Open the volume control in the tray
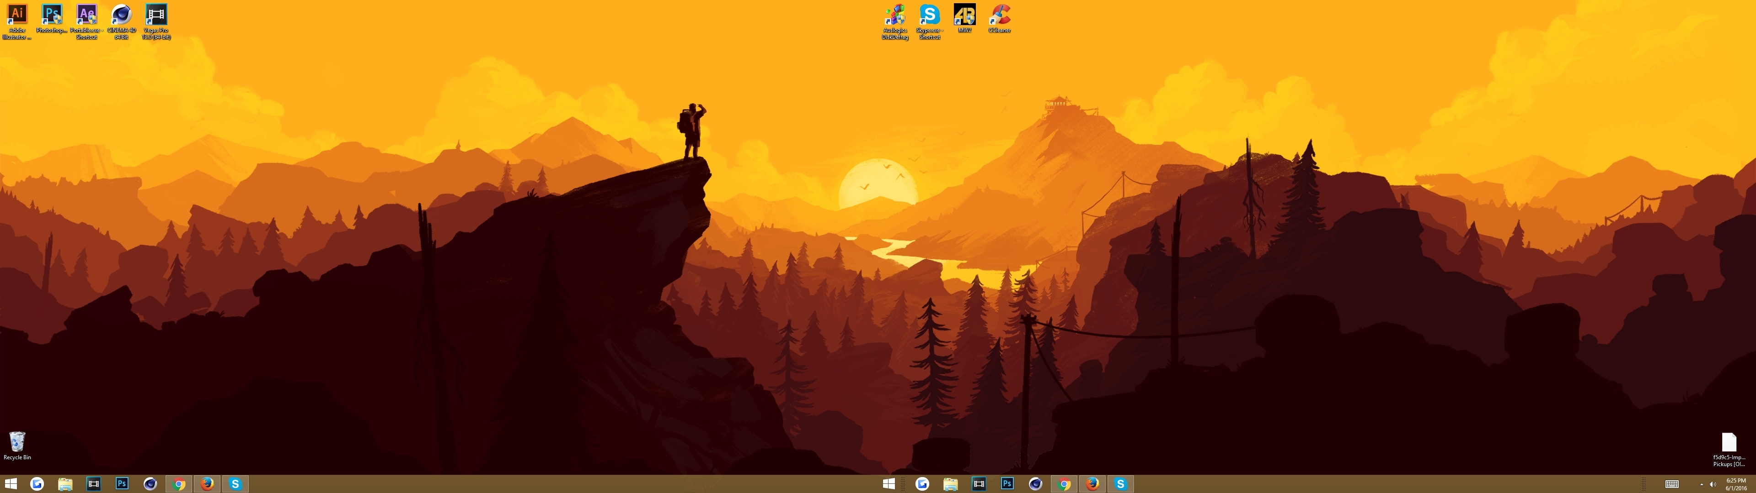Image resolution: width=1756 pixels, height=493 pixels. click(1713, 484)
